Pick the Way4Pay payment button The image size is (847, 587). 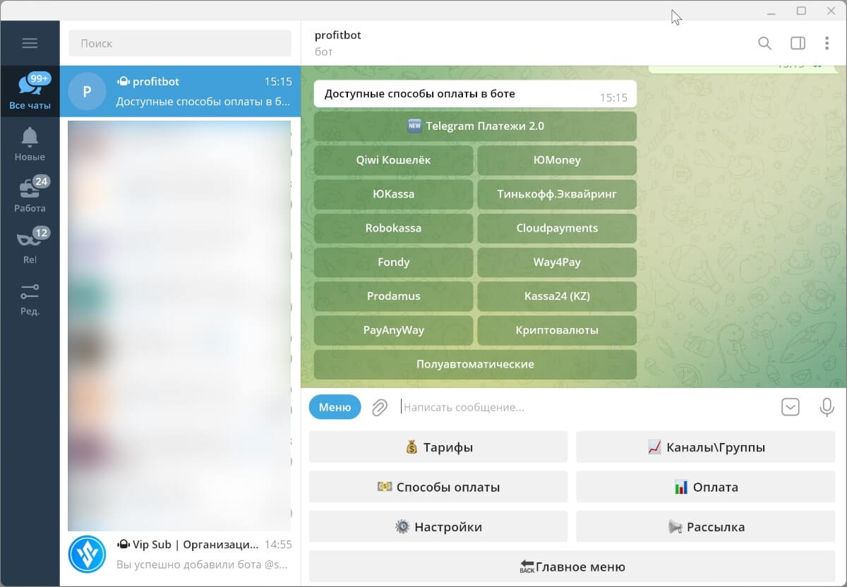point(557,262)
